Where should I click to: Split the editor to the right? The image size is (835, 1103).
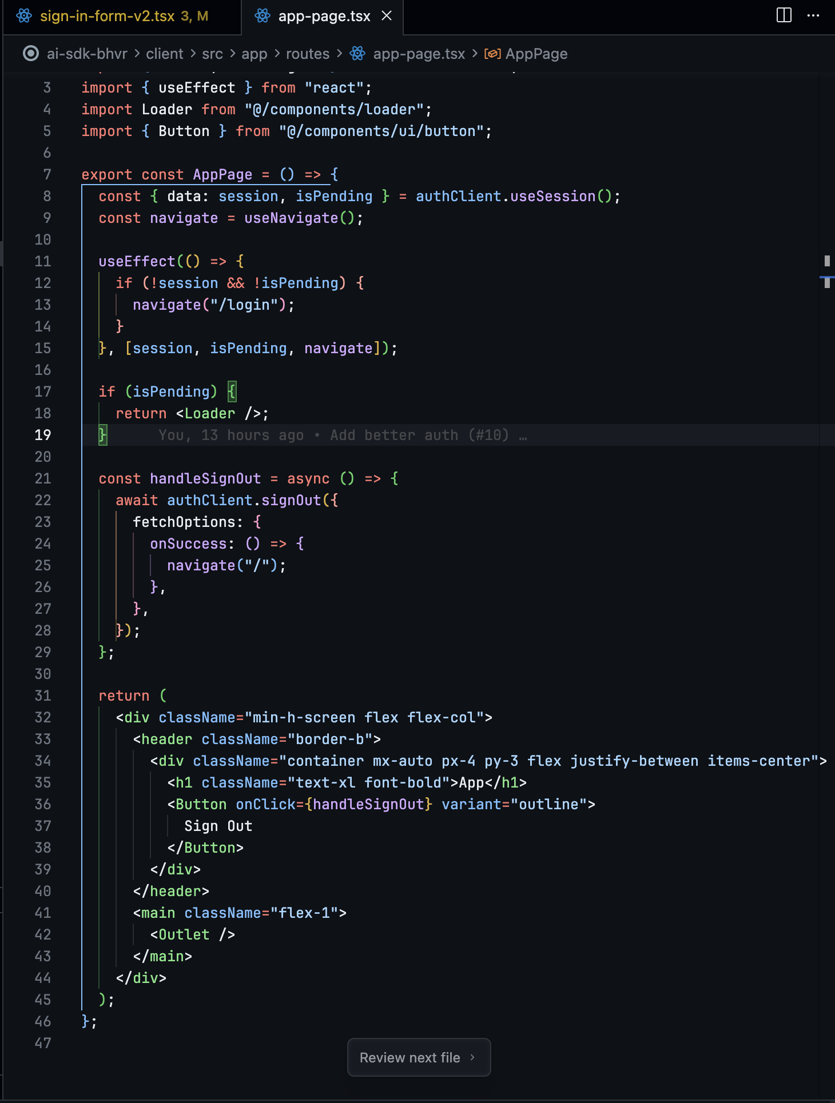click(784, 15)
